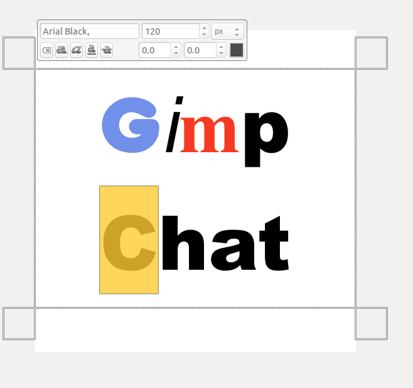Clear style of selected text icon
Screen dimensions: 413x388
click(46, 50)
